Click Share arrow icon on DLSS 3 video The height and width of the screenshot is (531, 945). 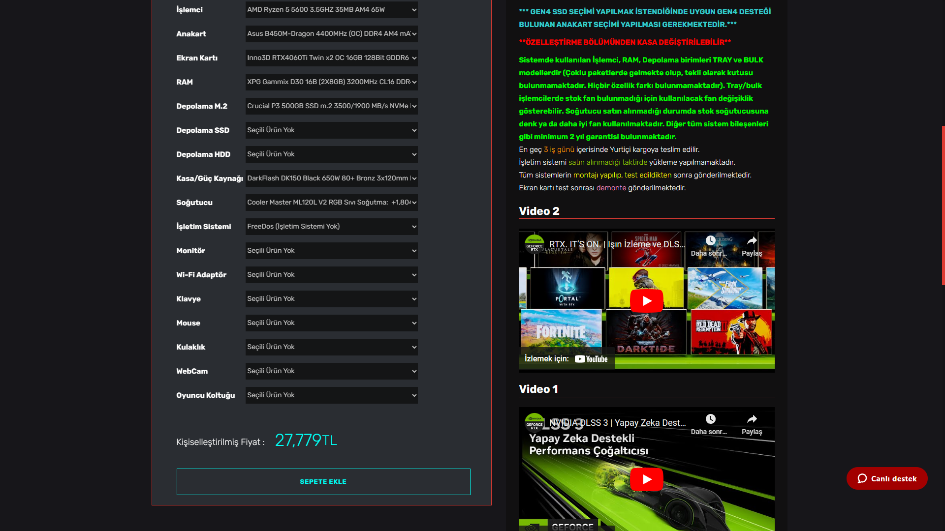click(752, 419)
